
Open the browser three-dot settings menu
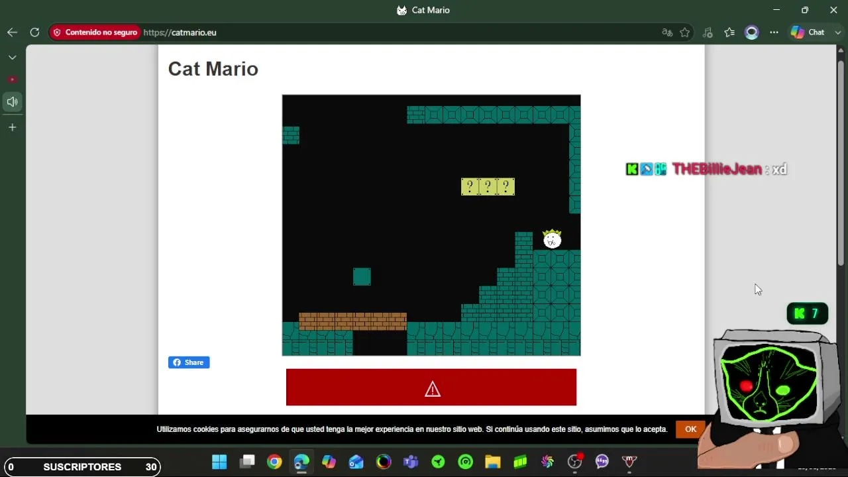coord(774,32)
